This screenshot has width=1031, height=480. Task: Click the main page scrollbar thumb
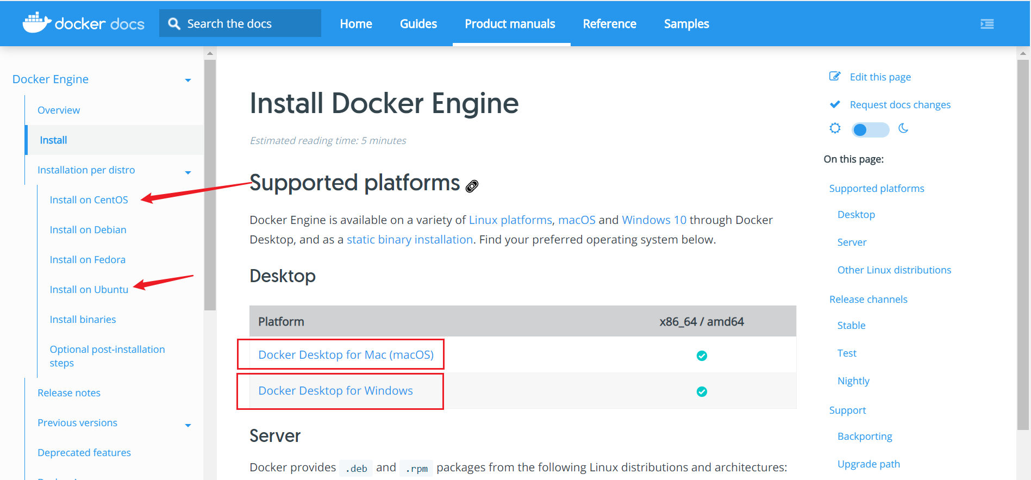(1023, 245)
